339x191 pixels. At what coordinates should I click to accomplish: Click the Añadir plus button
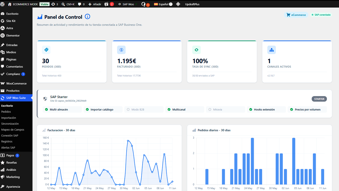tap(95, 4)
